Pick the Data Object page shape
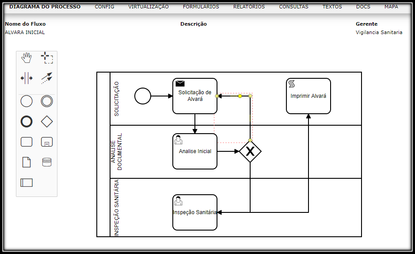The image size is (415, 254). click(27, 162)
